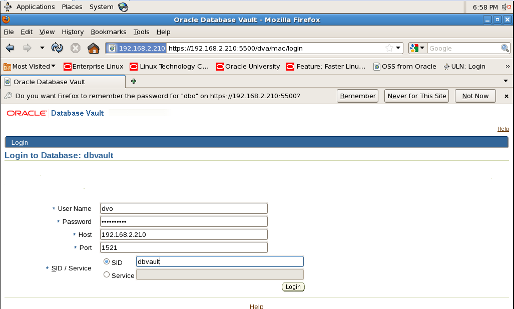Open the ULN: Login bookmark

464,67
